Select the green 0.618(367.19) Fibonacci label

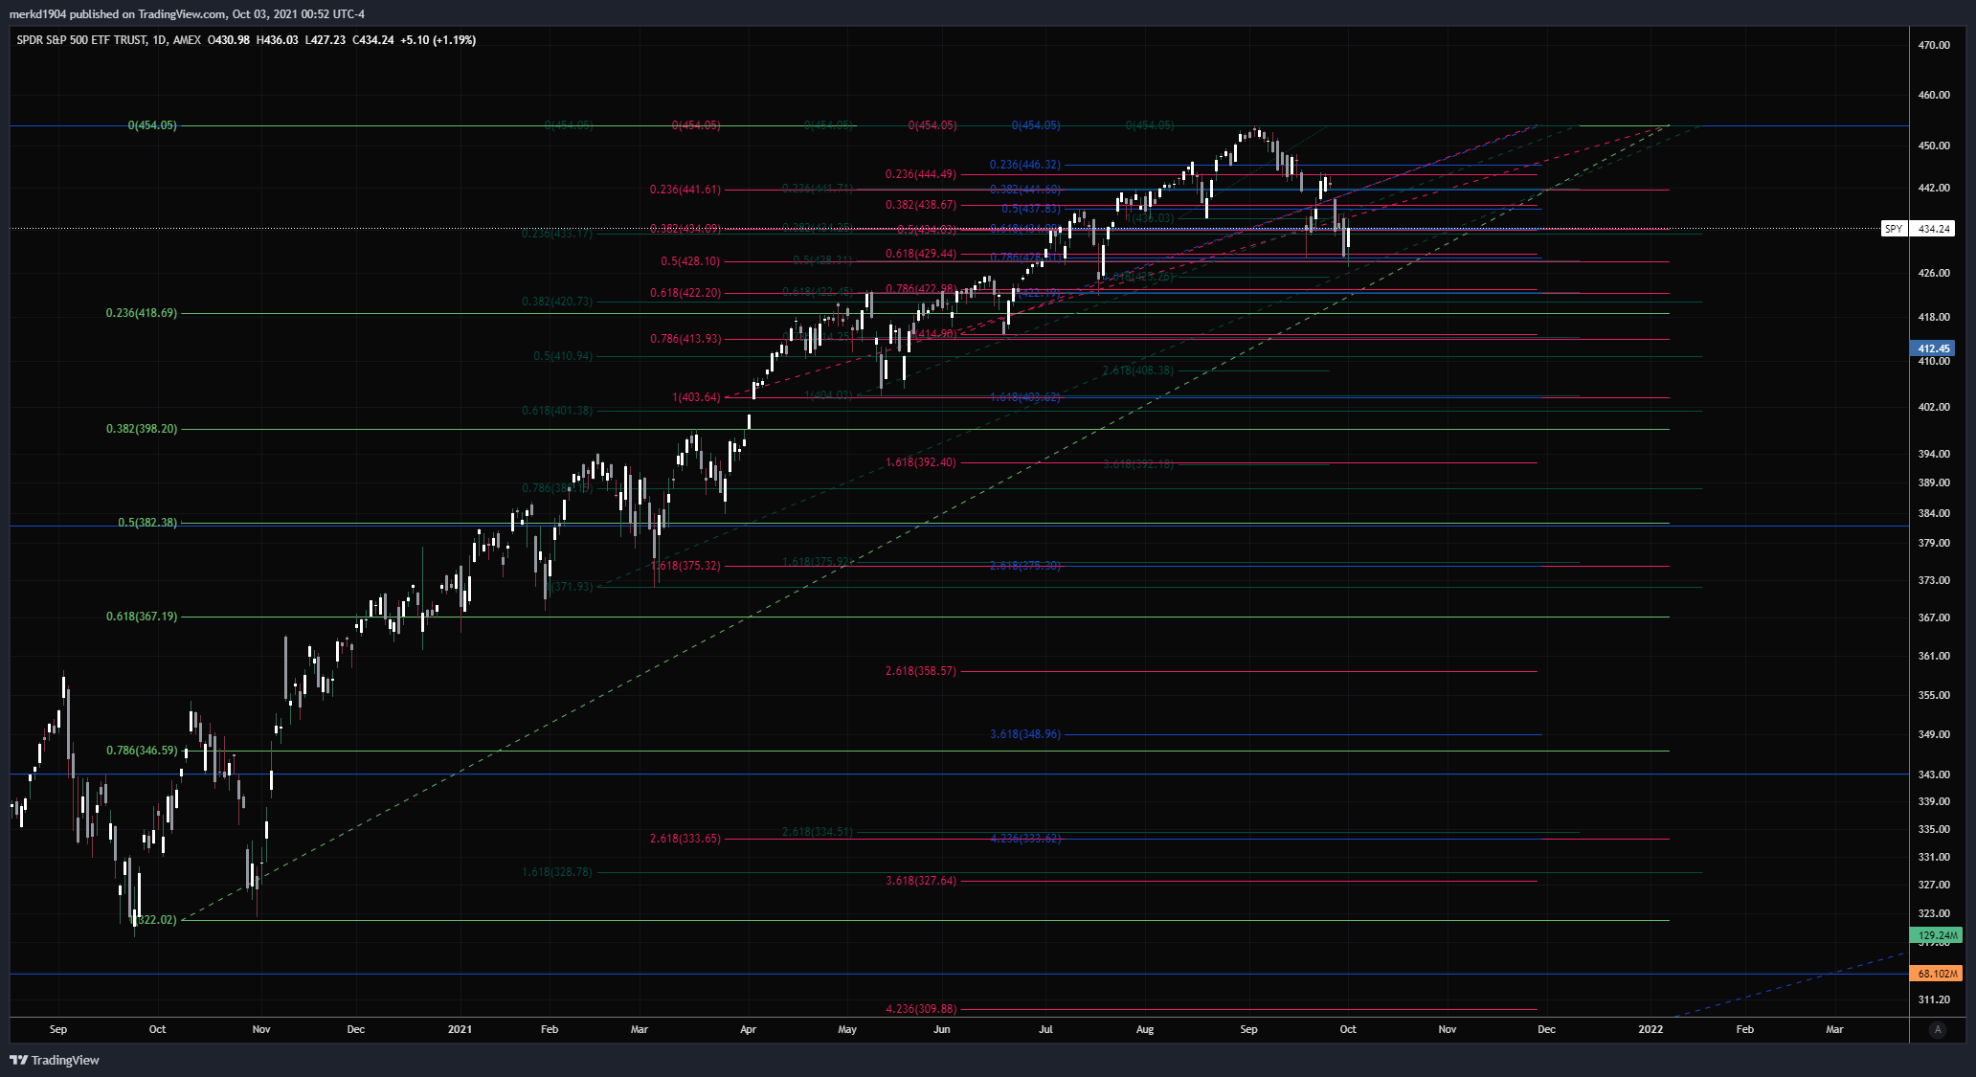coord(142,617)
